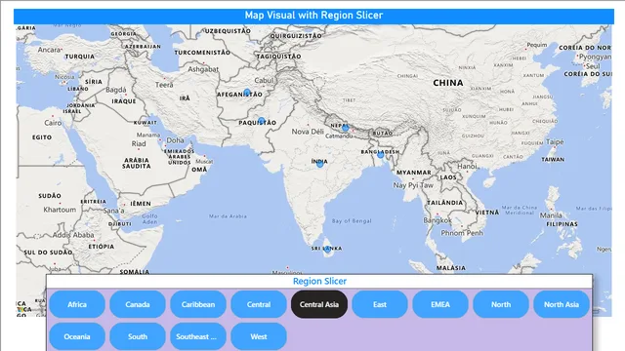
Task: Filter map by EMEA region
Action: pyautogui.click(x=440, y=304)
